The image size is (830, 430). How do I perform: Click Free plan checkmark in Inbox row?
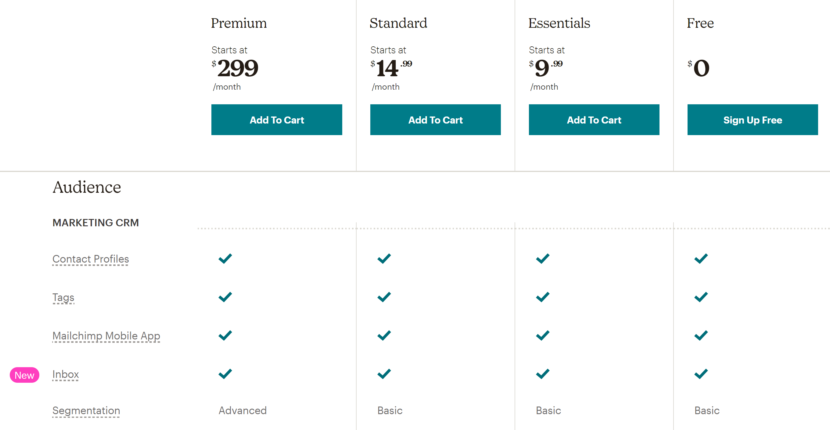tap(701, 374)
